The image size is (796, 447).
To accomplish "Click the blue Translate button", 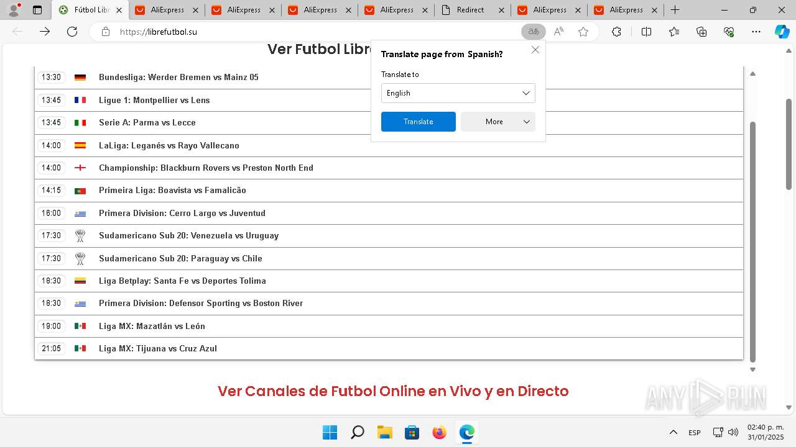I will (x=419, y=122).
